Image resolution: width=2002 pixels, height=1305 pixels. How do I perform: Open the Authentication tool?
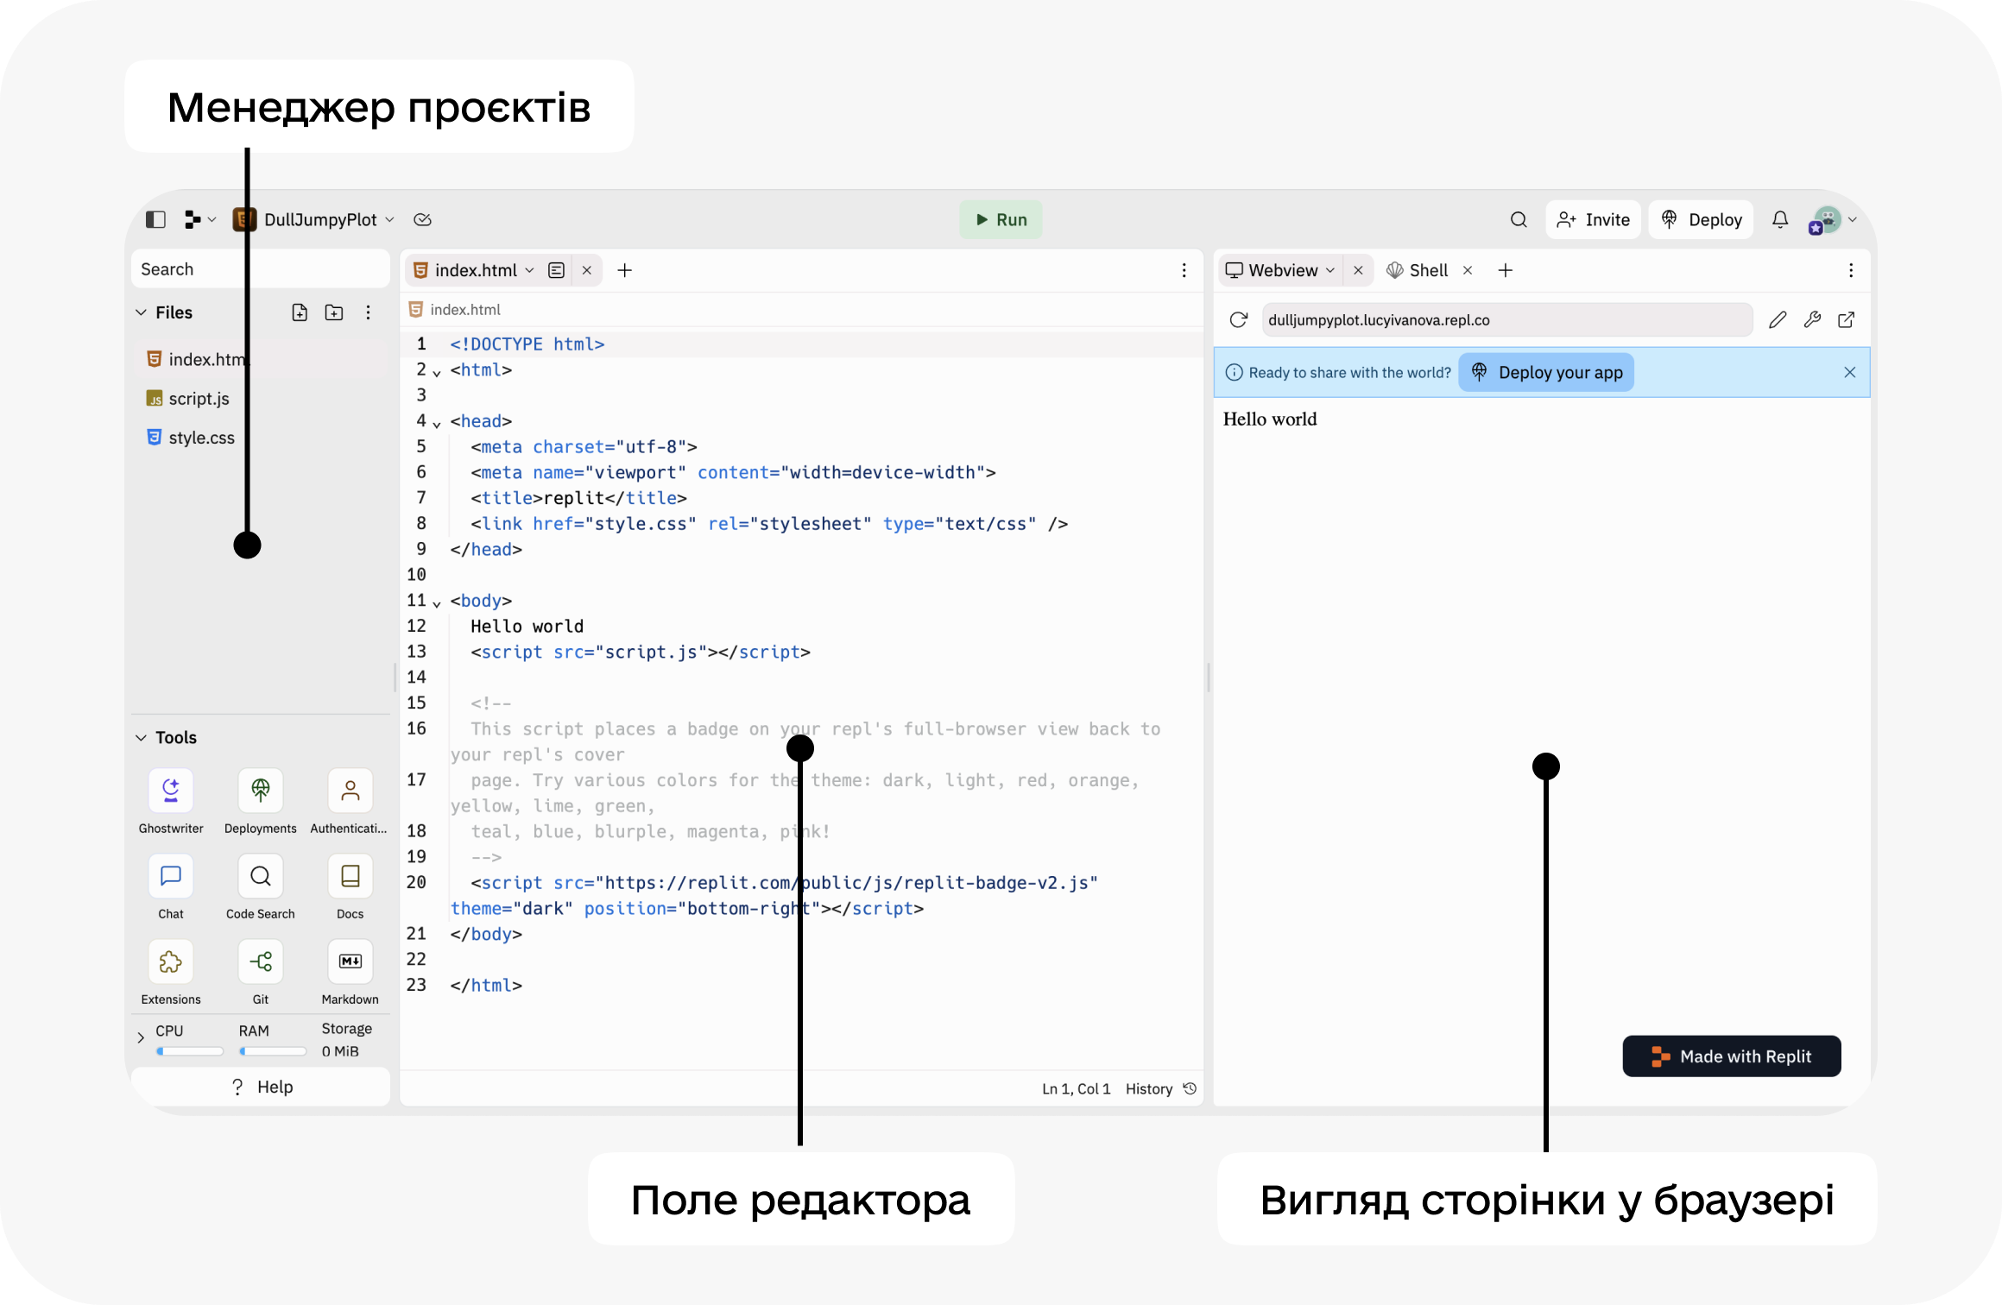point(350,802)
